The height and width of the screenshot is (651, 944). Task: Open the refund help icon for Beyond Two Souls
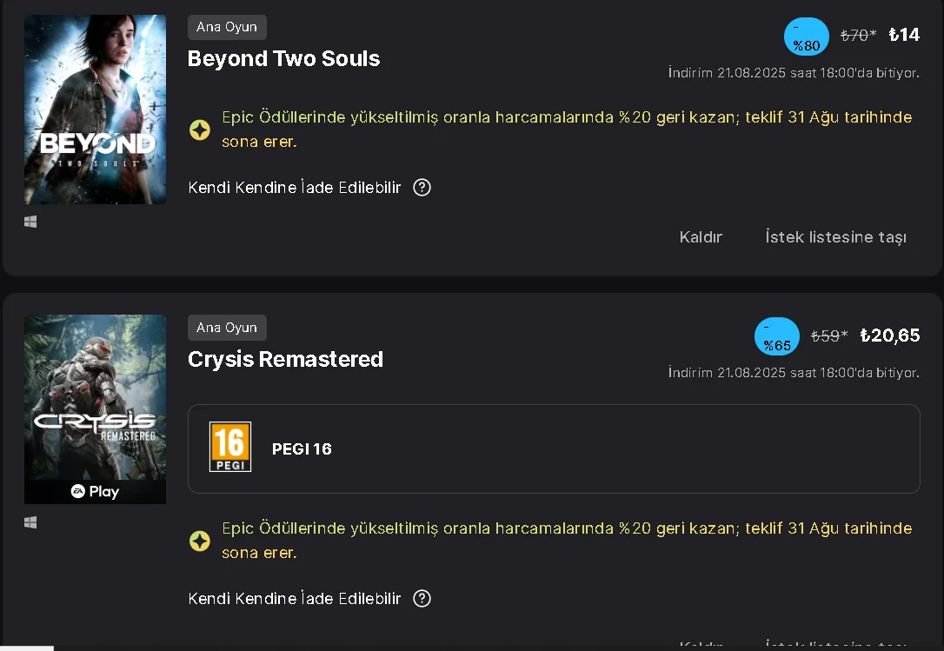422,188
